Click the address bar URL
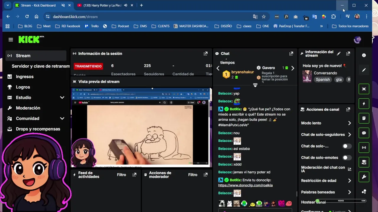The height and width of the screenshot is (212, 378). [x=75, y=17]
